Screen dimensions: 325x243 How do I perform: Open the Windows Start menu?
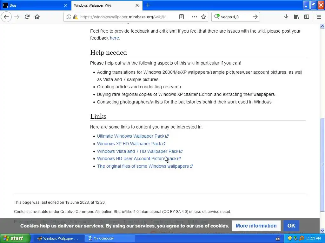[x=15, y=238]
